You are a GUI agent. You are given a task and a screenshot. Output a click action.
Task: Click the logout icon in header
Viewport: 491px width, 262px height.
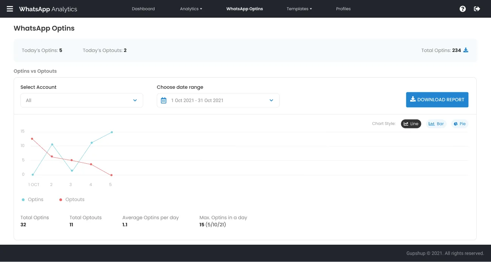tap(477, 9)
